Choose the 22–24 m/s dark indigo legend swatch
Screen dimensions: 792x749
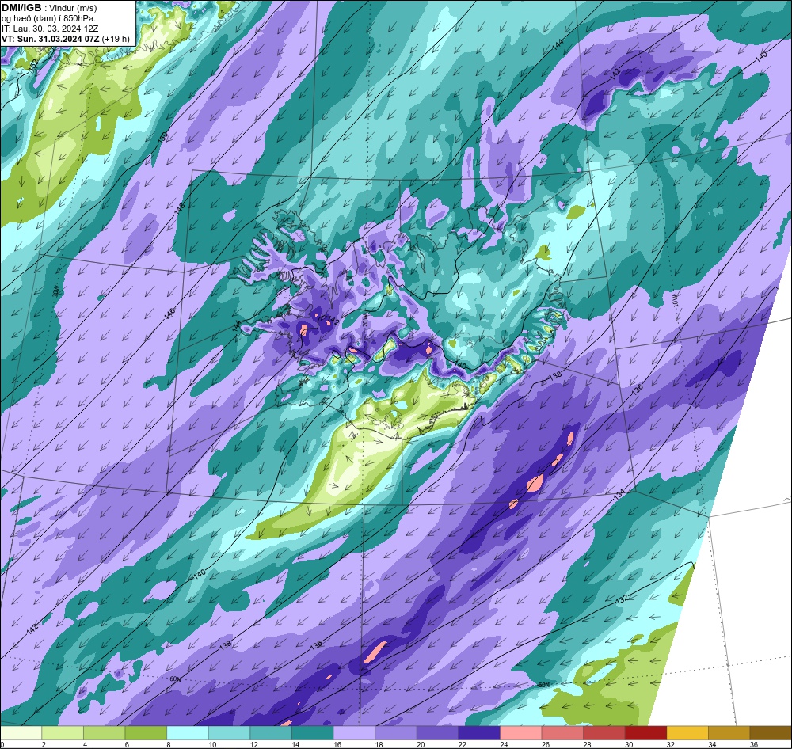point(479,733)
